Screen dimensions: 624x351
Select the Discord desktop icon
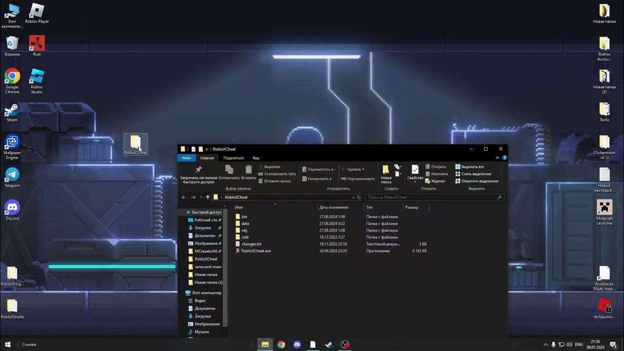tap(12, 210)
